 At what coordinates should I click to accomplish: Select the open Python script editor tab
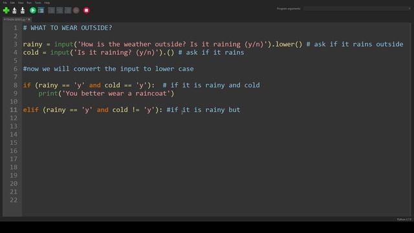(x=15, y=19)
